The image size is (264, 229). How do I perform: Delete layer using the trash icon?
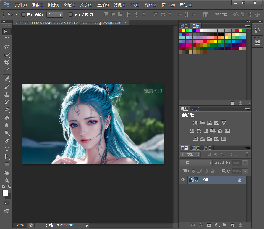[240, 225]
